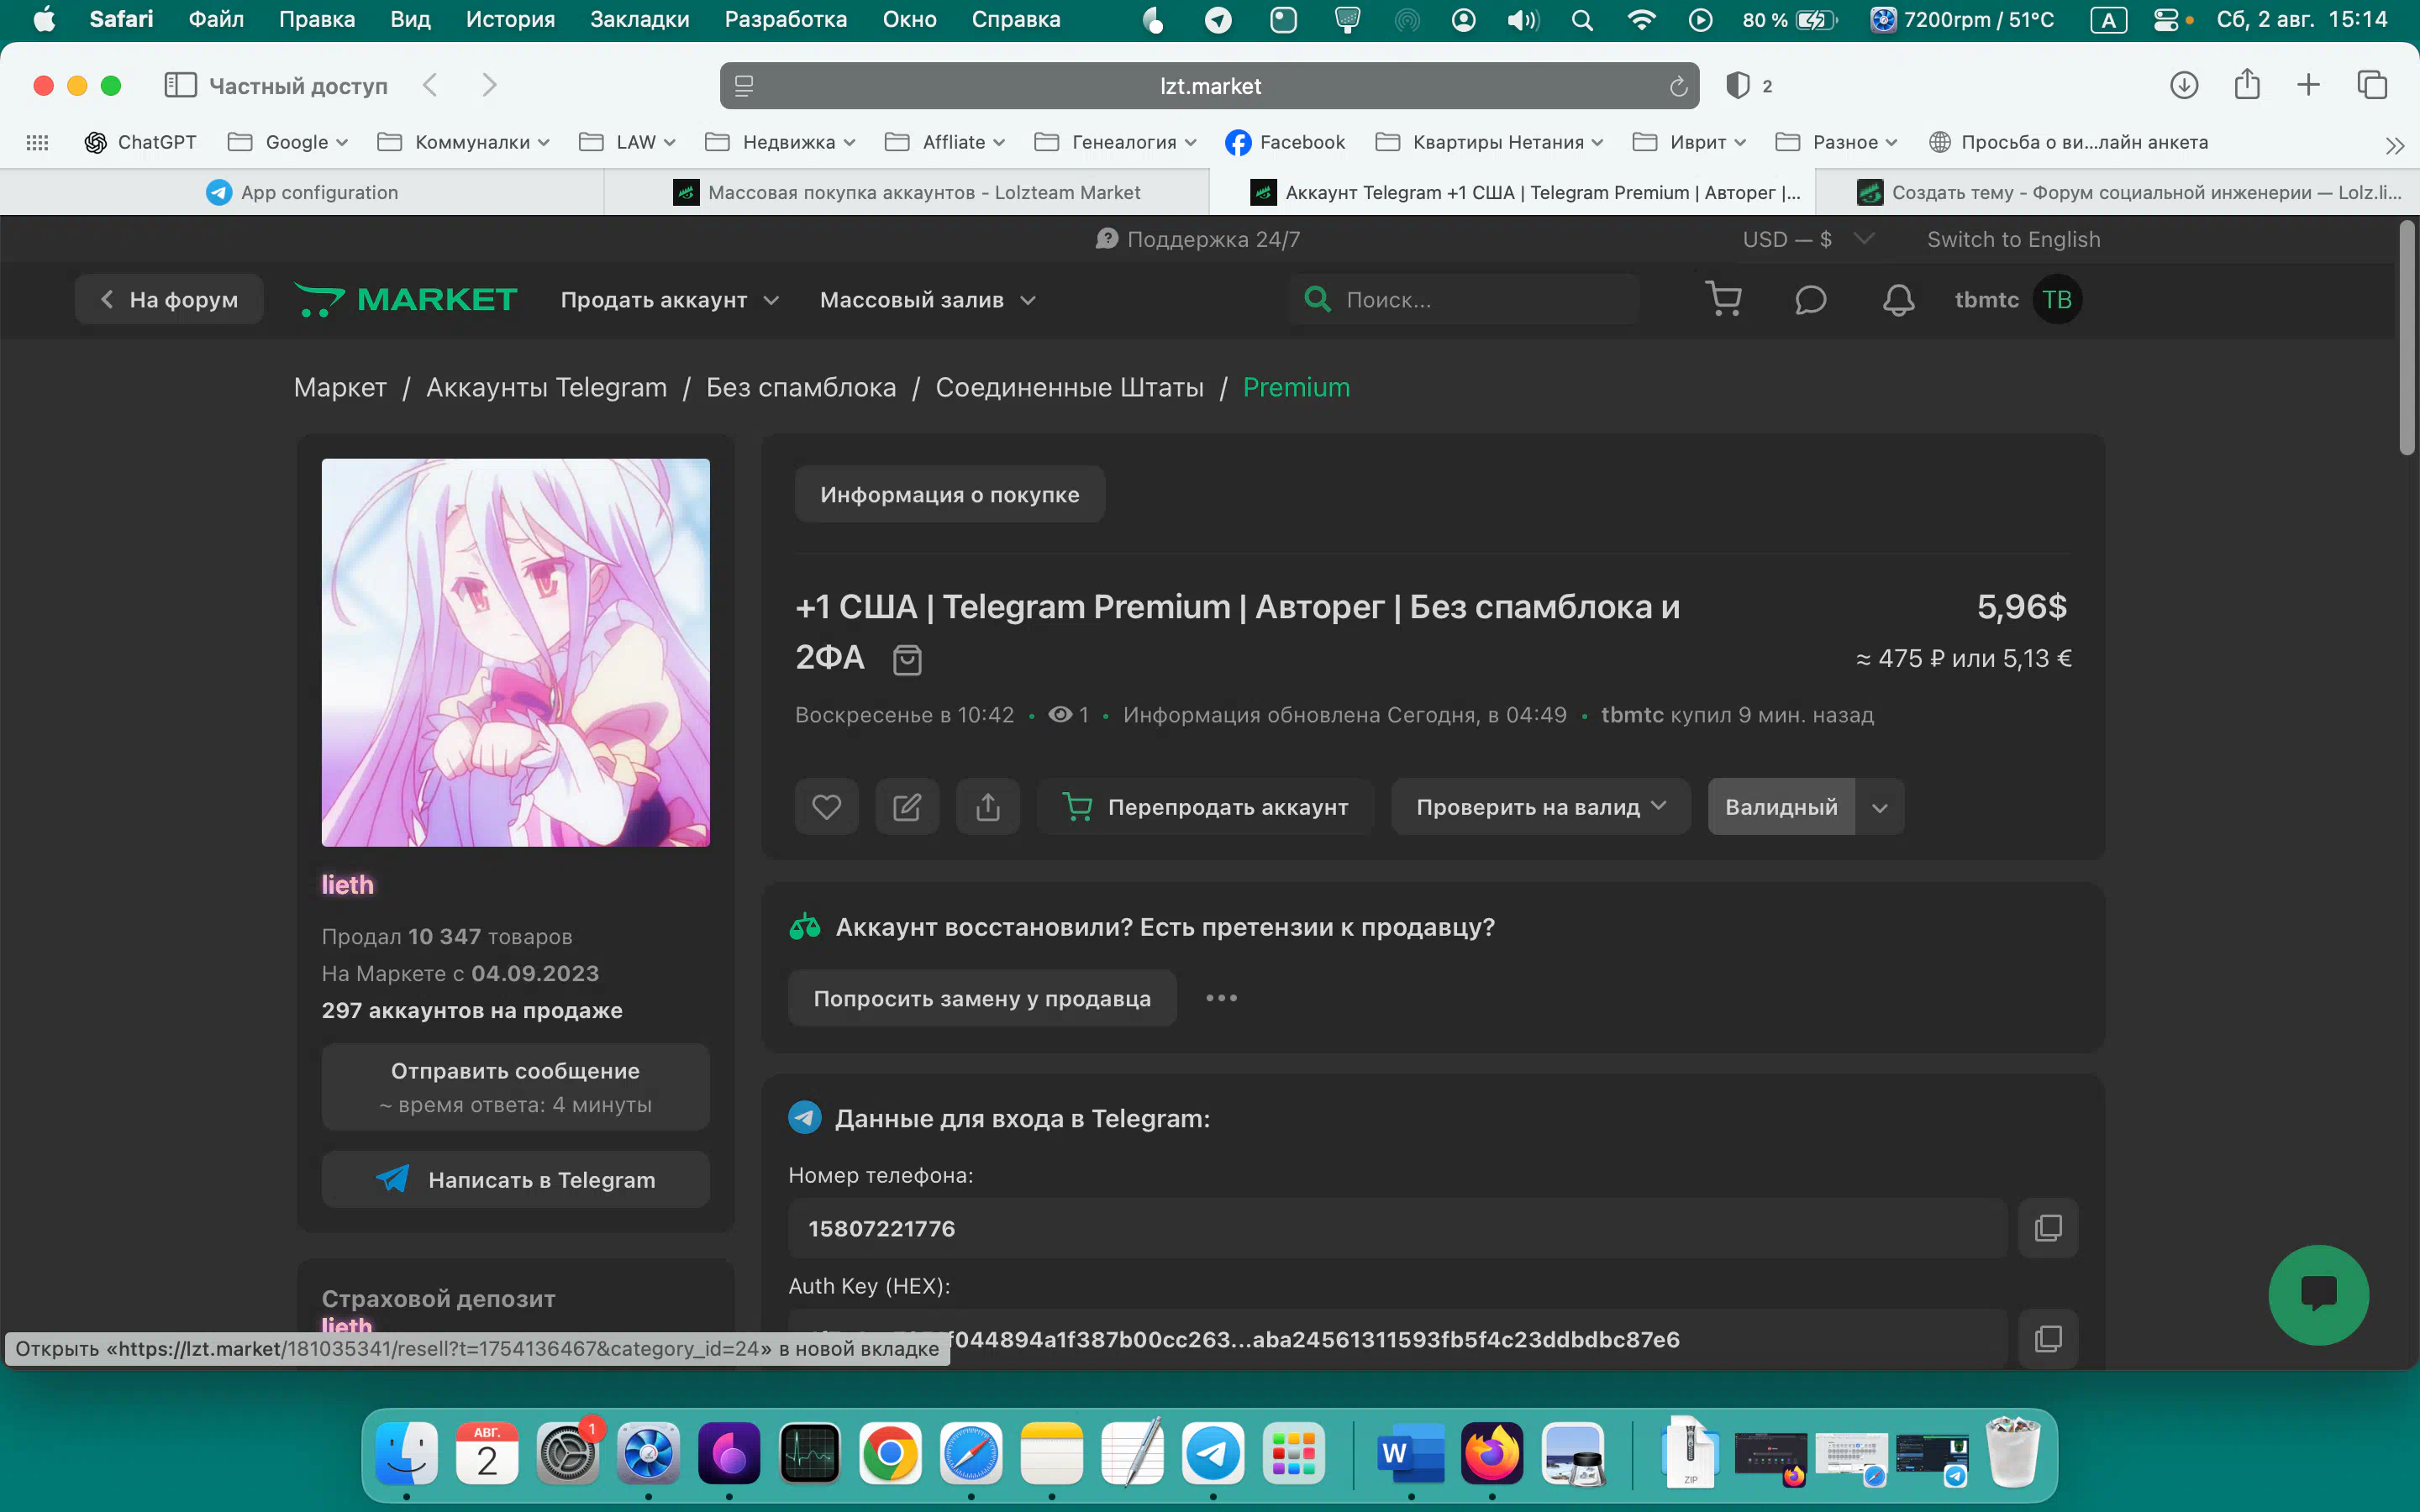
Task: Switch to Создать тему forum tab
Action: (x=2117, y=192)
